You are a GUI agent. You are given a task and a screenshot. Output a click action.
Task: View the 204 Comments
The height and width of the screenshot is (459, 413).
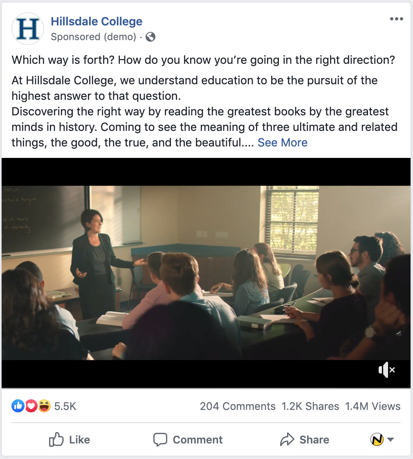click(x=237, y=406)
